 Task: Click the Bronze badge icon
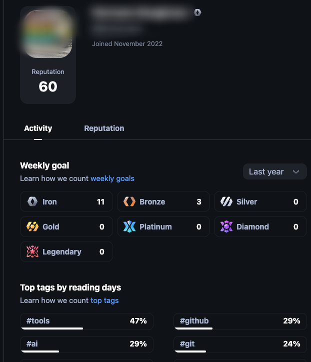(129, 202)
